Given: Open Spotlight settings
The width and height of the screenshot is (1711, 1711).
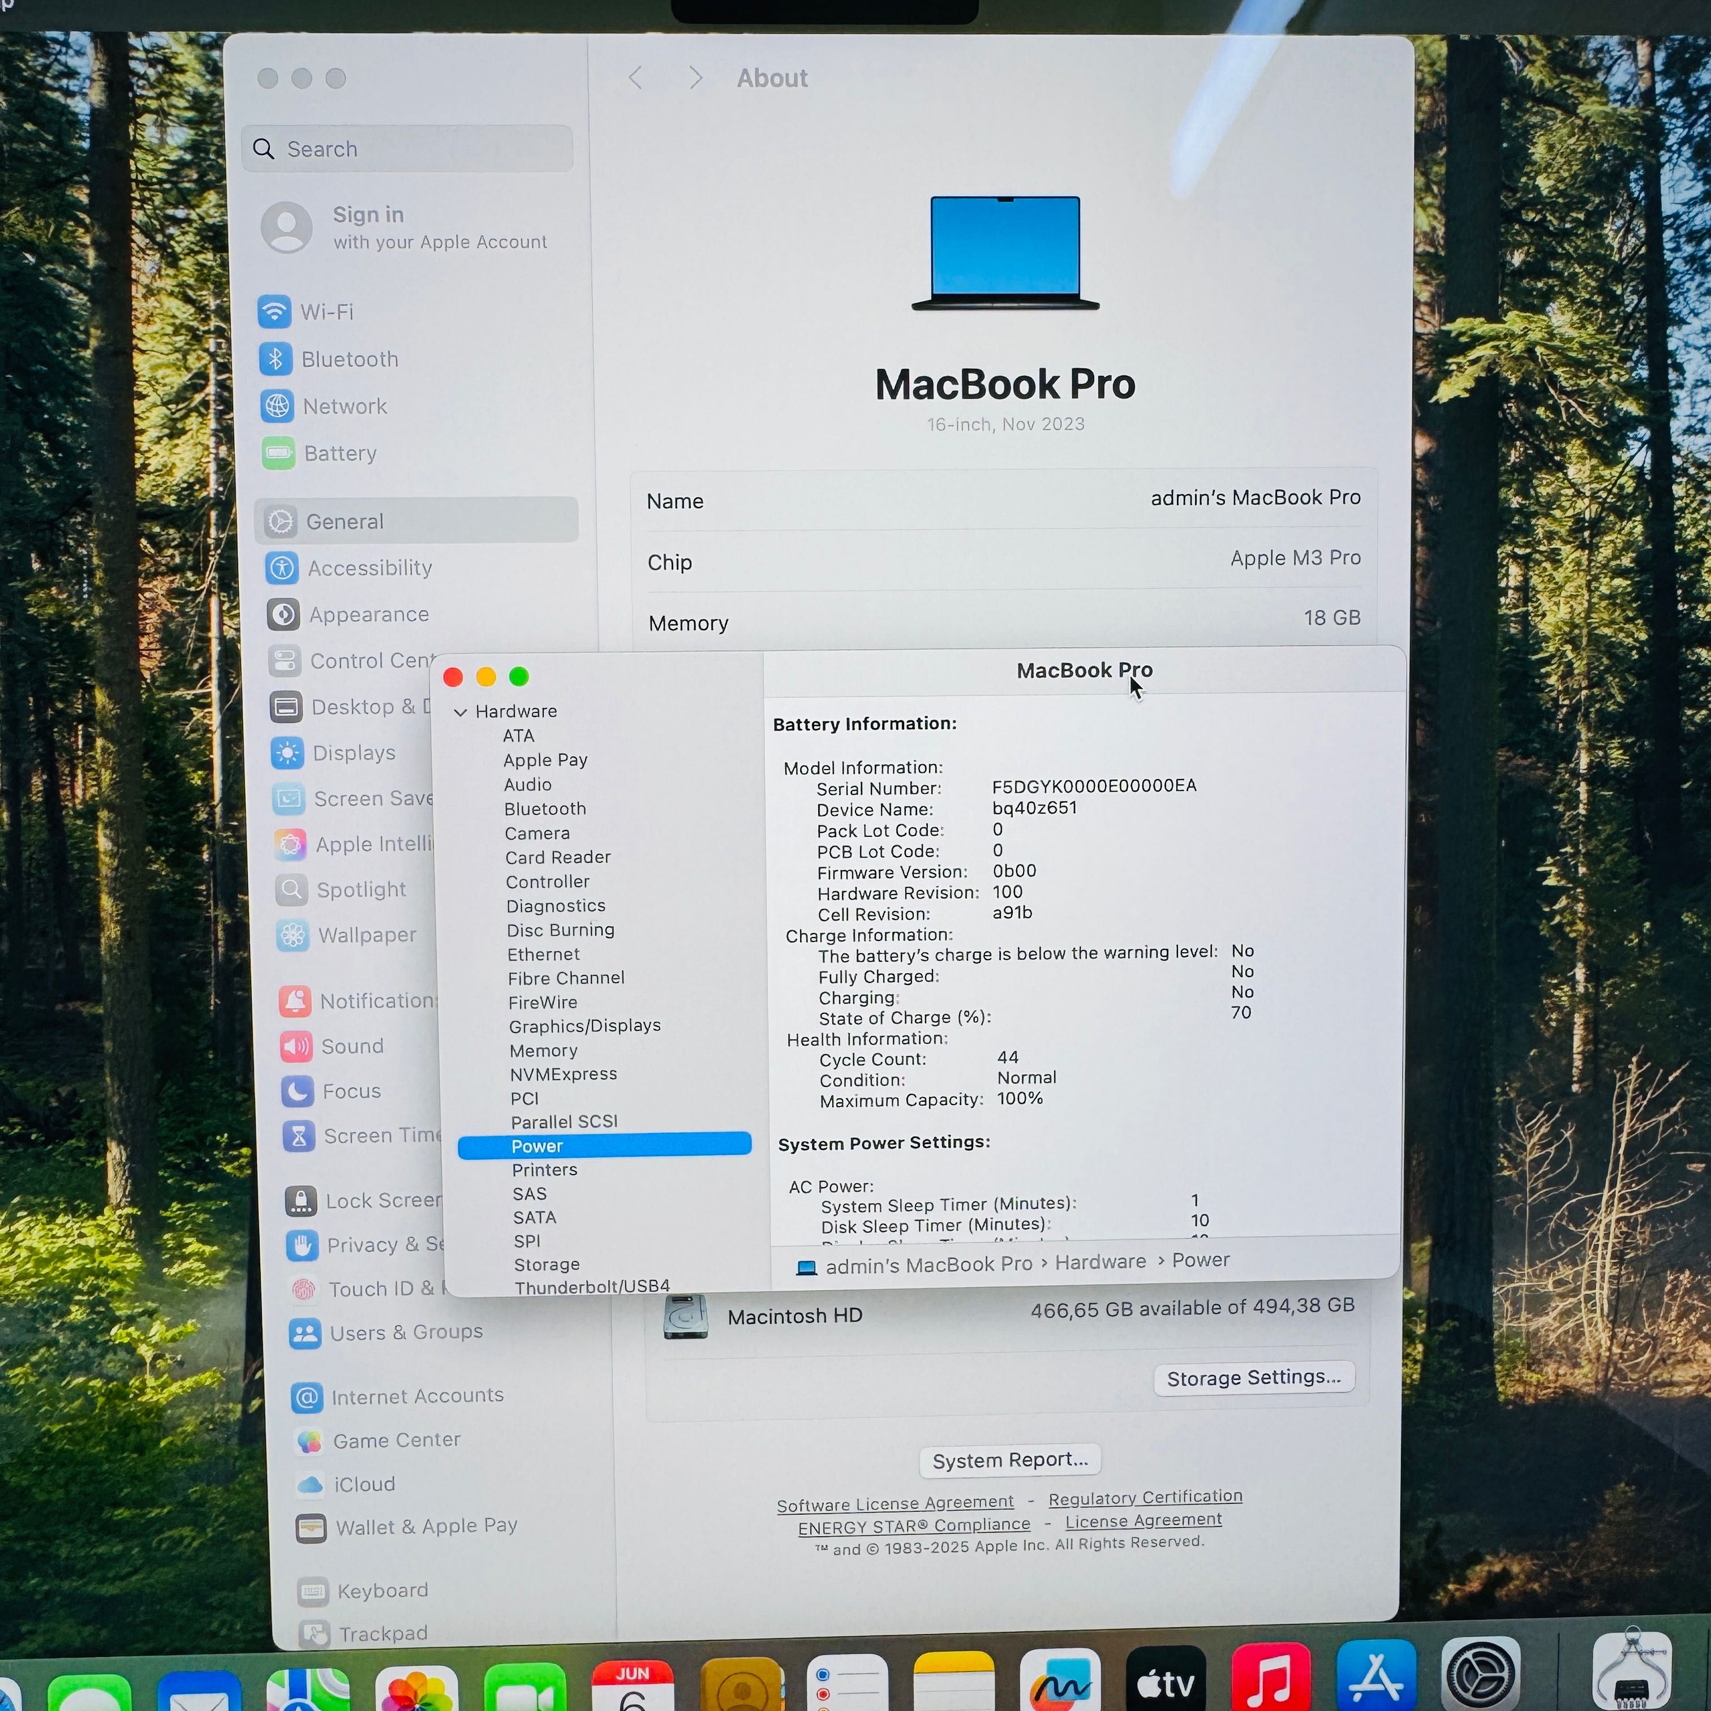Looking at the screenshot, I should 341,889.
